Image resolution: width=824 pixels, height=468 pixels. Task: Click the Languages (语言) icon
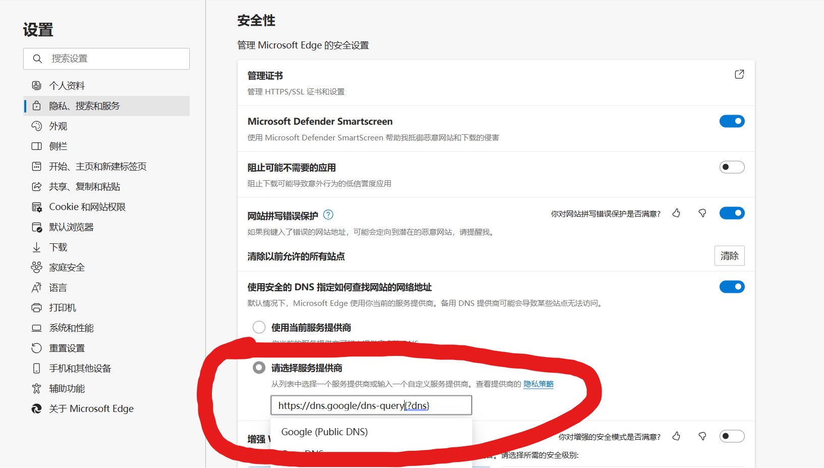pos(36,287)
